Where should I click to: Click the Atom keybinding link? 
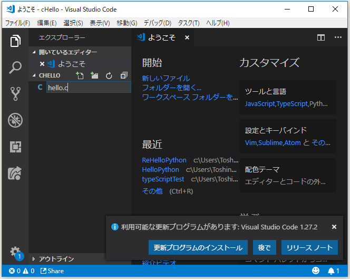click(x=293, y=142)
